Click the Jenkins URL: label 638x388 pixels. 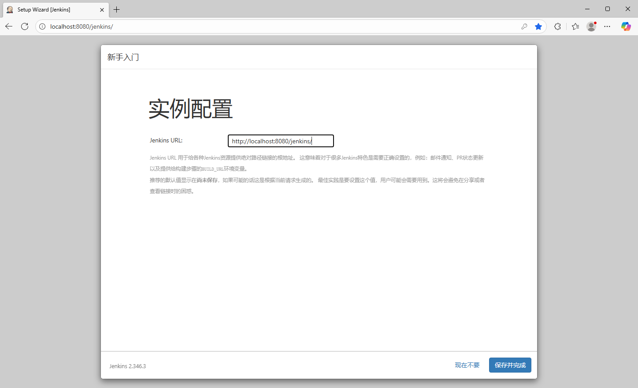(166, 140)
